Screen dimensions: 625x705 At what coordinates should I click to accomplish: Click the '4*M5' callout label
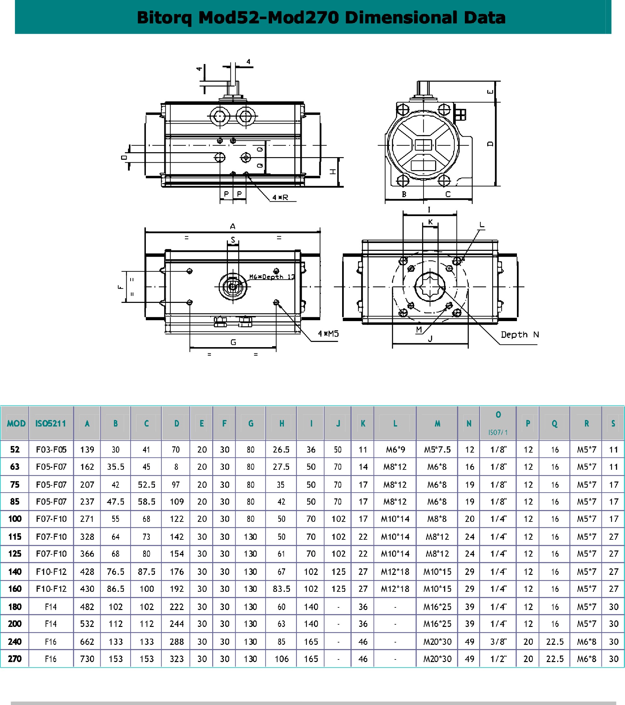click(328, 333)
